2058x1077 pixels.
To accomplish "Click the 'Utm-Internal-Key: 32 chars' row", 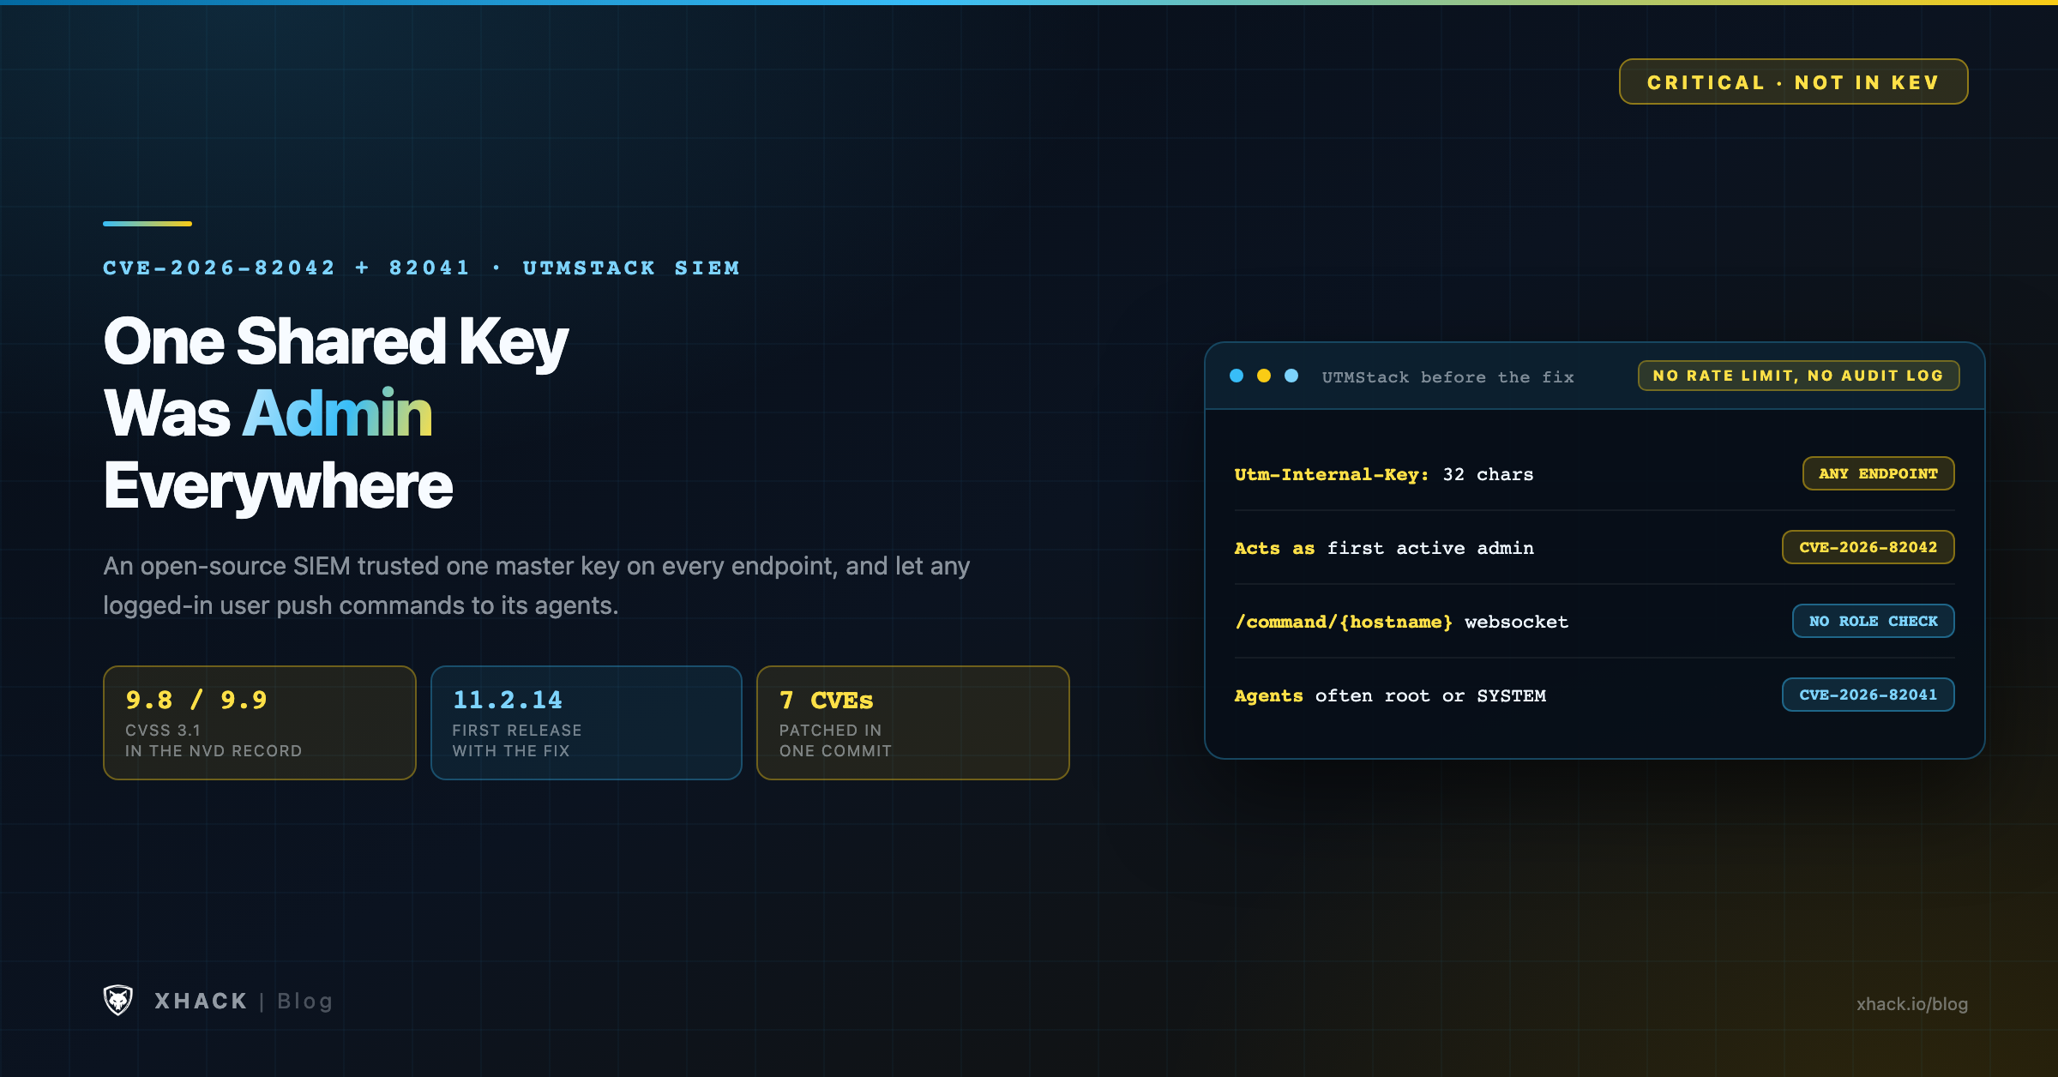I will click(1594, 474).
